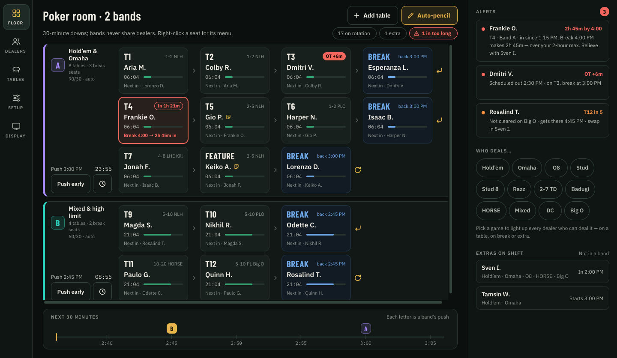Run Auto-pencil

pyautogui.click(x=429, y=15)
